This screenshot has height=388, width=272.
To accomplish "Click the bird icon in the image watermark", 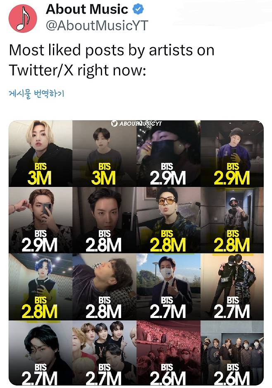I will click(115, 123).
